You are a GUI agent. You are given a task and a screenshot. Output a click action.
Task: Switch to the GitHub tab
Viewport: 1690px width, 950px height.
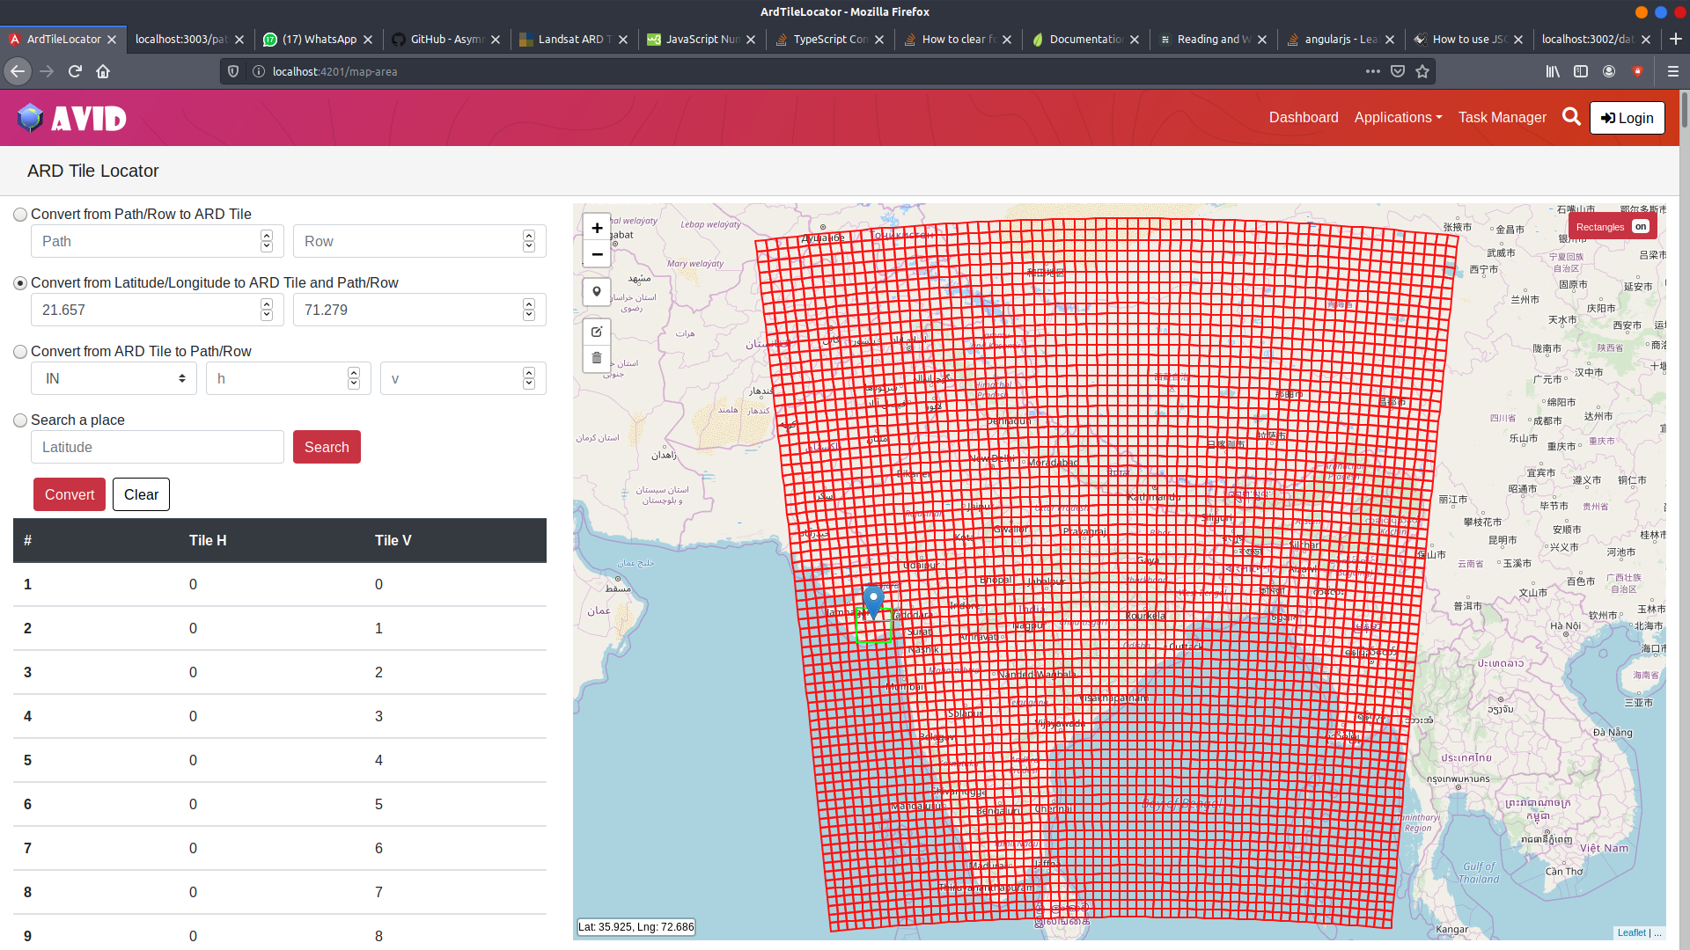point(446,40)
